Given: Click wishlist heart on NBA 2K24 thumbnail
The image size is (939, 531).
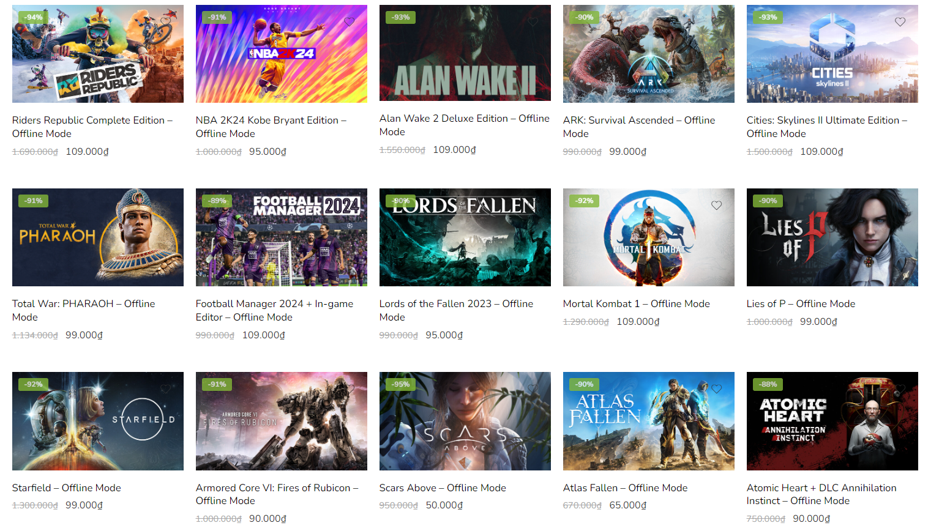Looking at the screenshot, I should tap(349, 22).
